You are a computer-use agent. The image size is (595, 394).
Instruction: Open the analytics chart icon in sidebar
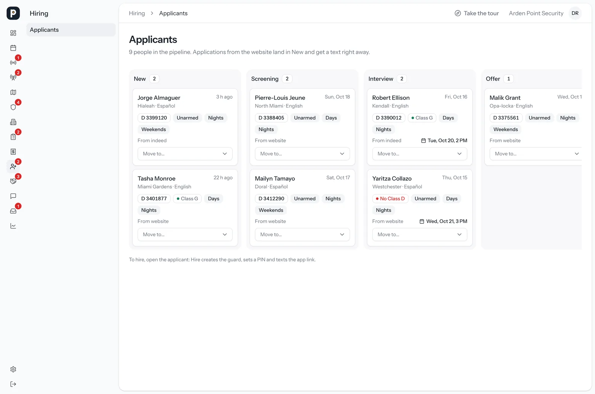tap(13, 226)
